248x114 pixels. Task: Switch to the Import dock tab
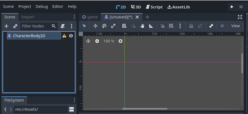point(28,17)
